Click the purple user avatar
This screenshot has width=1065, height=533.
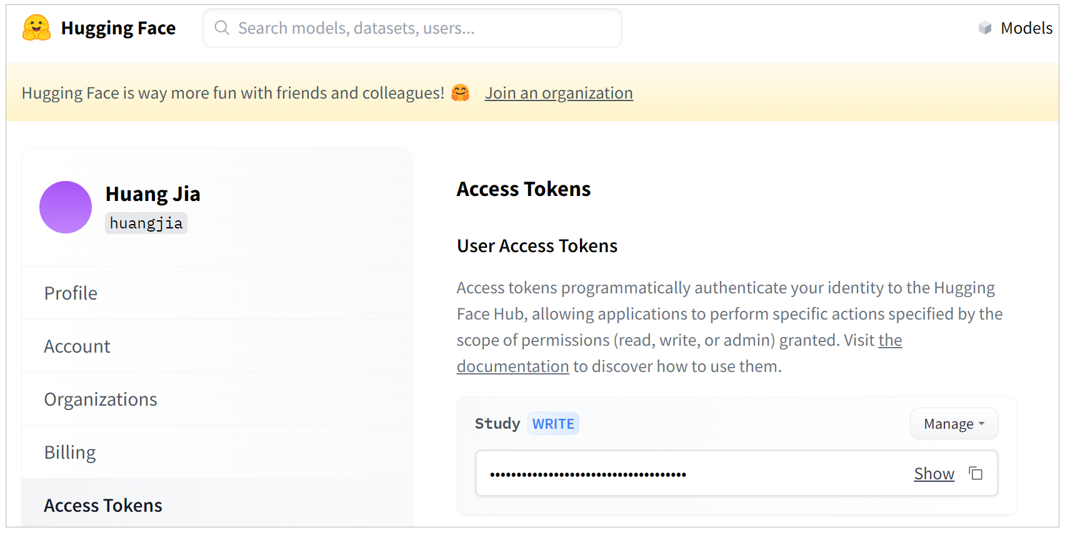(x=66, y=207)
